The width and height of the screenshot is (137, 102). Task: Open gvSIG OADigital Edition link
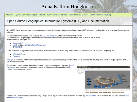point(35,45)
